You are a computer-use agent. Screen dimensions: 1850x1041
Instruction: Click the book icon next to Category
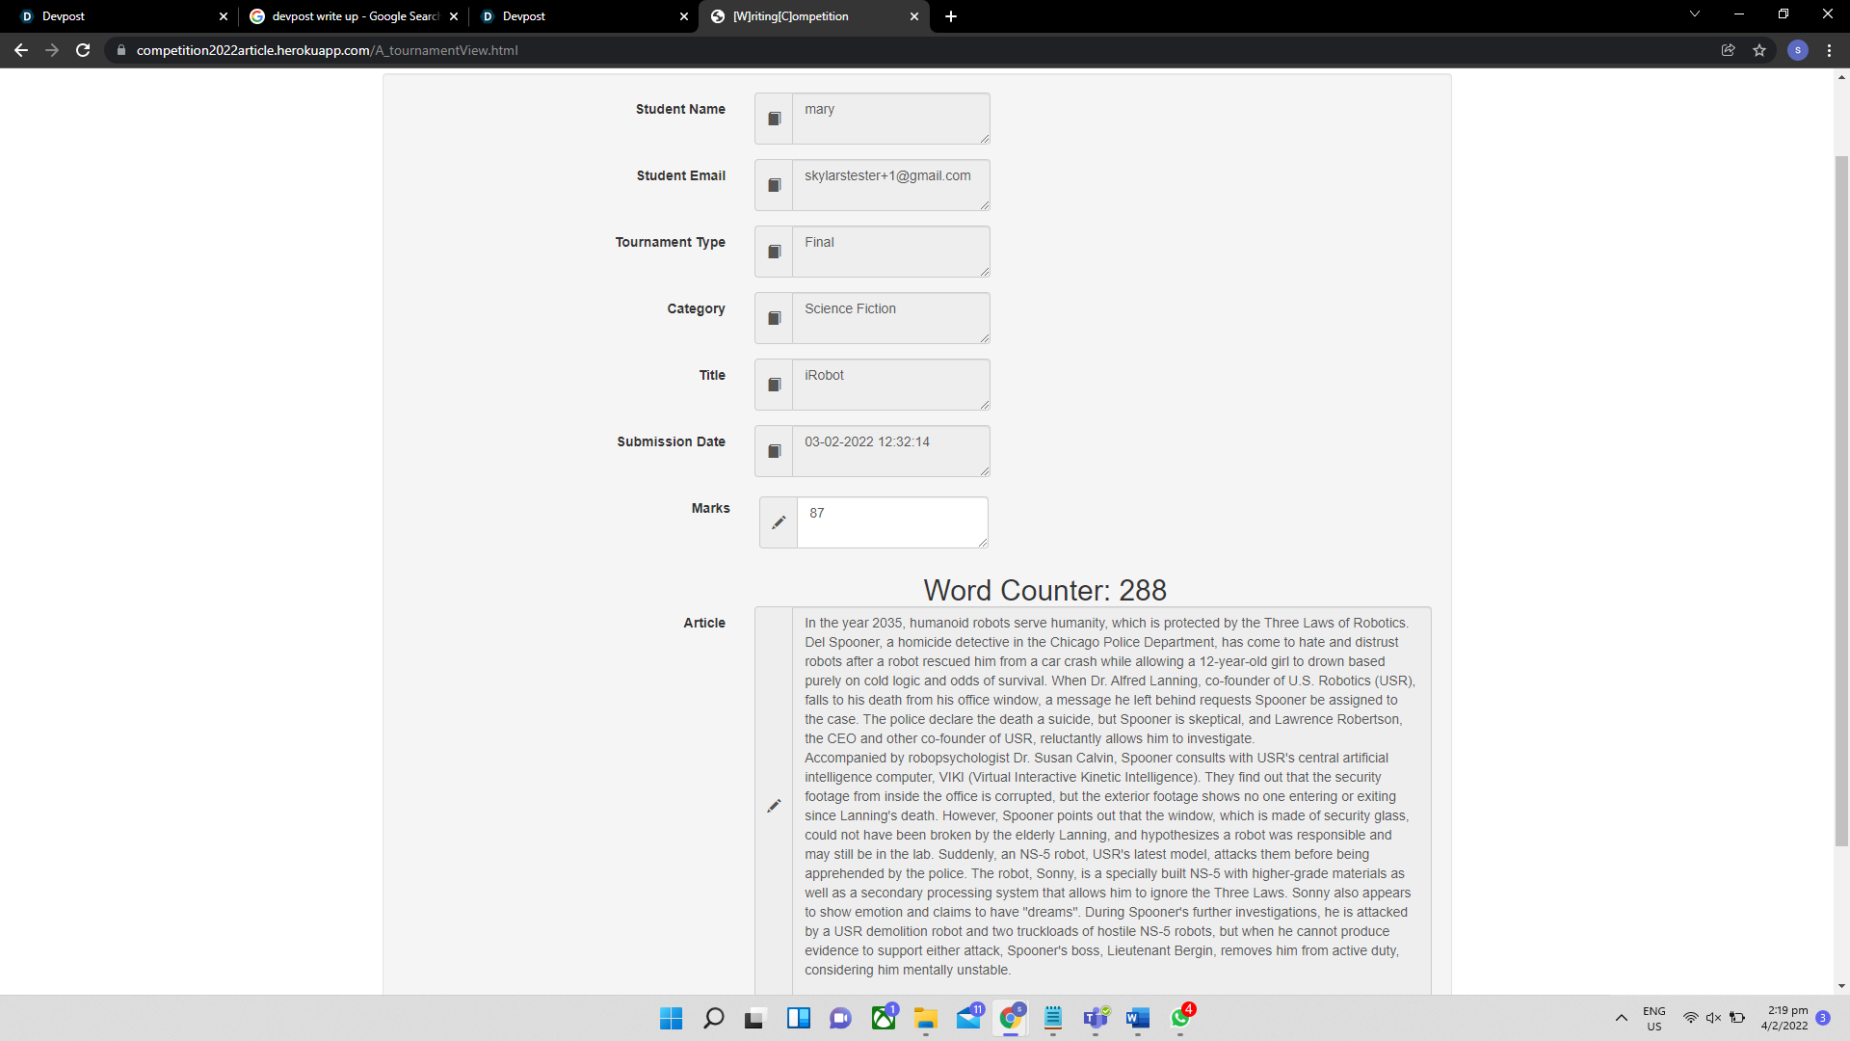pos(774,318)
